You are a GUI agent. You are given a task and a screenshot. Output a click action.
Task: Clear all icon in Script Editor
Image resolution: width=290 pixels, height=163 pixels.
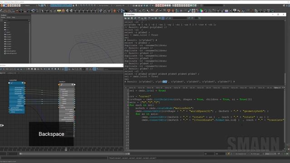click(x=145, y=18)
